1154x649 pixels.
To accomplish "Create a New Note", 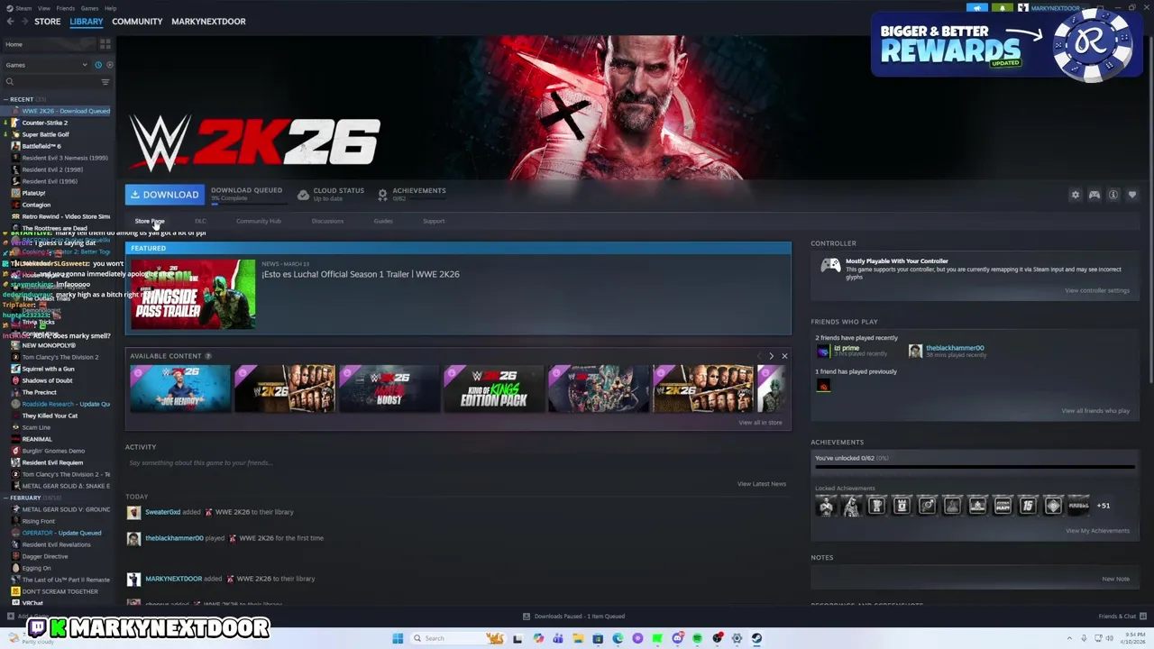I will 1115,580.
